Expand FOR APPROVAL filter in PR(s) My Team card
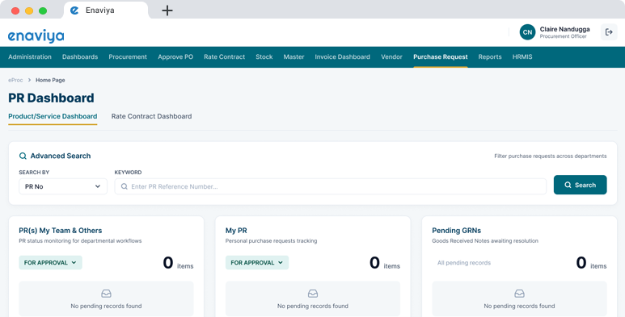 [x=51, y=262]
